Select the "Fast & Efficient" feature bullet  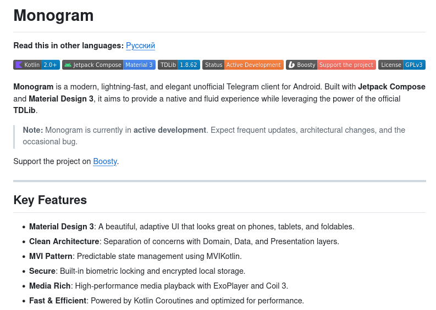tap(58, 301)
